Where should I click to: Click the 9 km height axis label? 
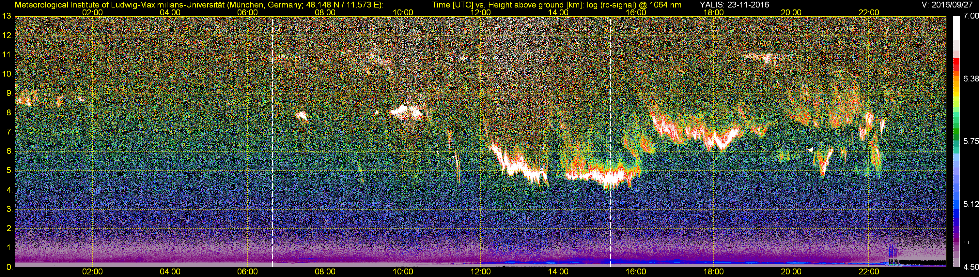[9, 93]
